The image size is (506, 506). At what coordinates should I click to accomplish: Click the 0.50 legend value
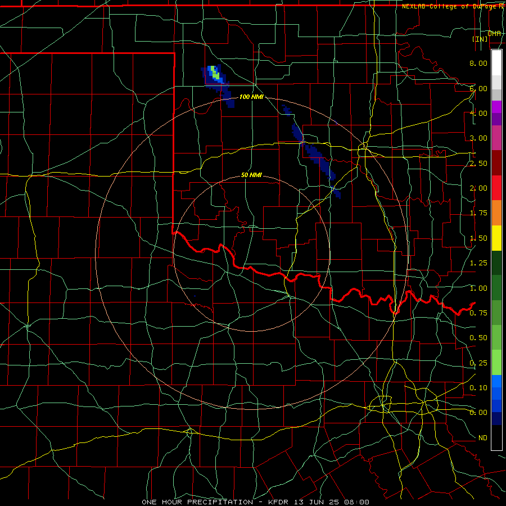coord(478,338)
